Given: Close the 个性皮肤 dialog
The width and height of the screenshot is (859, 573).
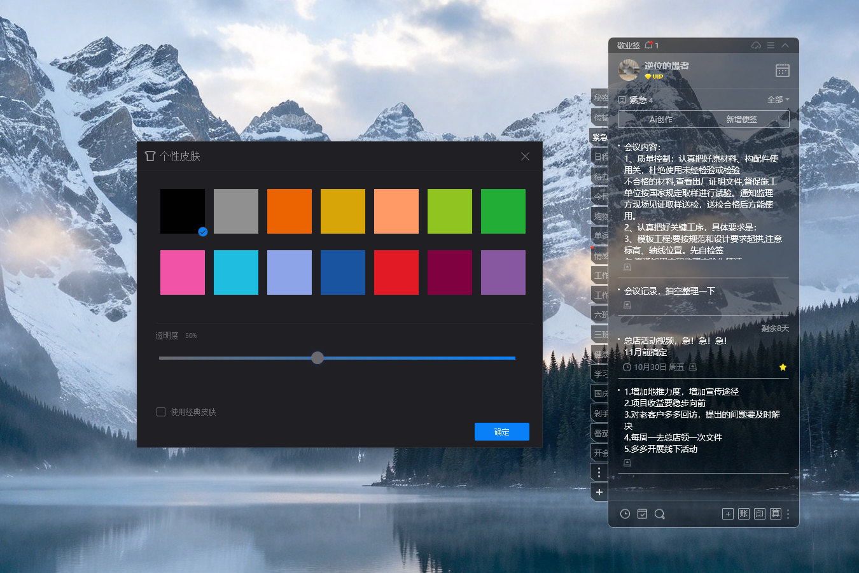Looking at the screenshot, I should coord(525,156).
